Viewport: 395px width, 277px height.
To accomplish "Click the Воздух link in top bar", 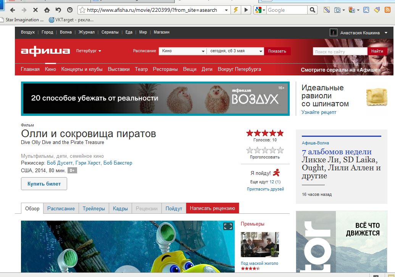I will point(28,32).
